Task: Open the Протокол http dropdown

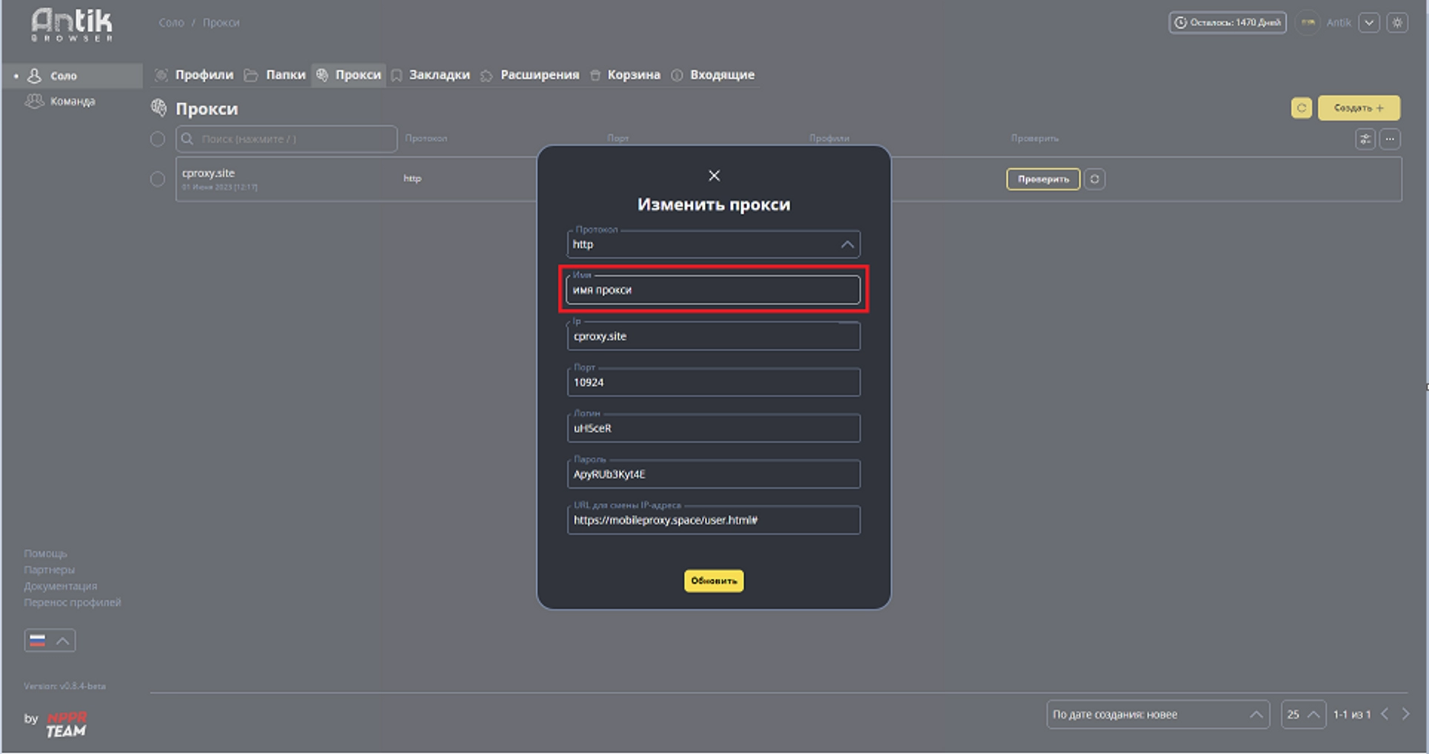Action: [714, 244]
